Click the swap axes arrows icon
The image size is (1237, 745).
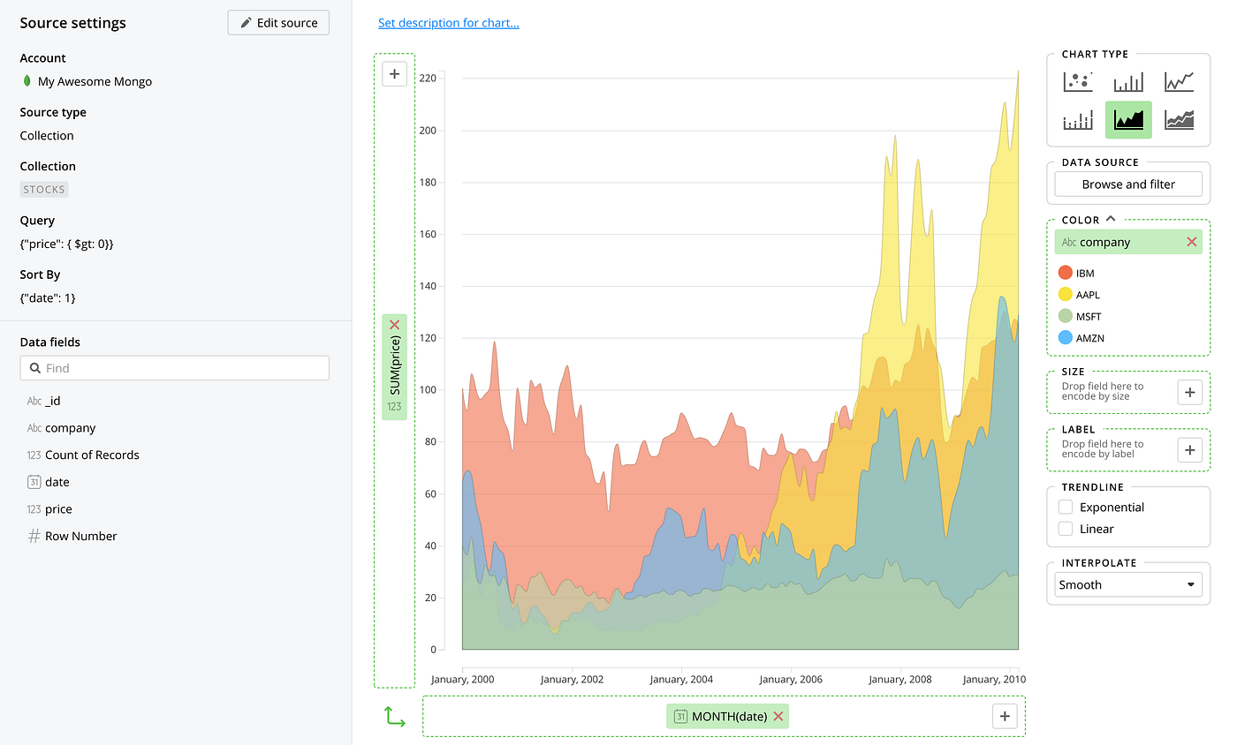(x=394, y=717)
